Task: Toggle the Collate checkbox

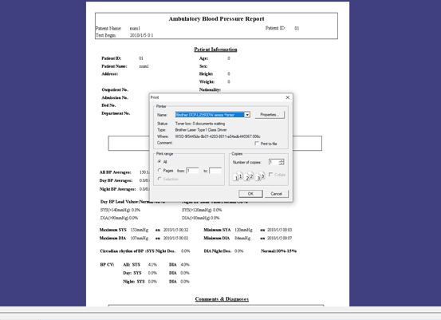Action: click(x=270, y=175)
